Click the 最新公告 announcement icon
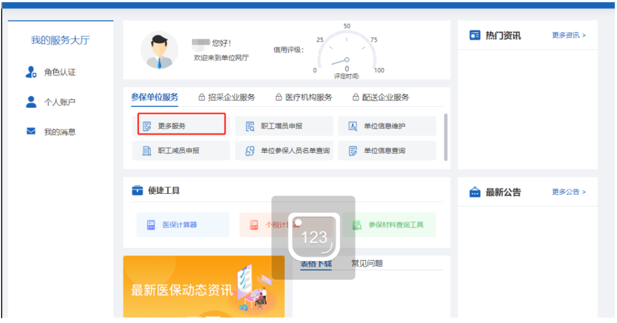 (x=475, y=192)
